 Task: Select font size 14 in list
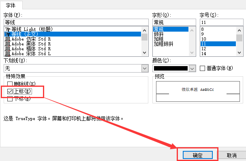point(218,54)
